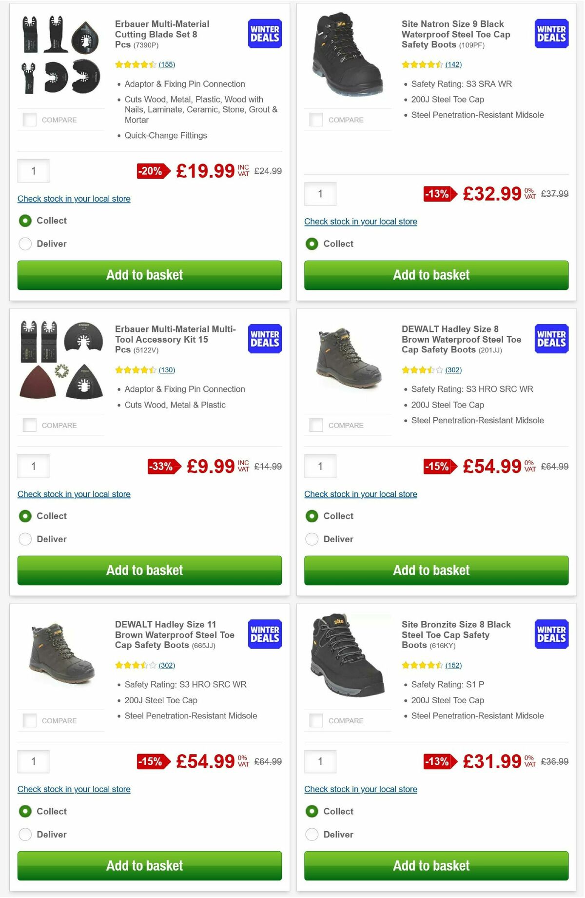This screenshot has width=585, height=898.
Task: Open the (302) reviews for DEWALT Hadley Size 8
Action: coord(453,370)
